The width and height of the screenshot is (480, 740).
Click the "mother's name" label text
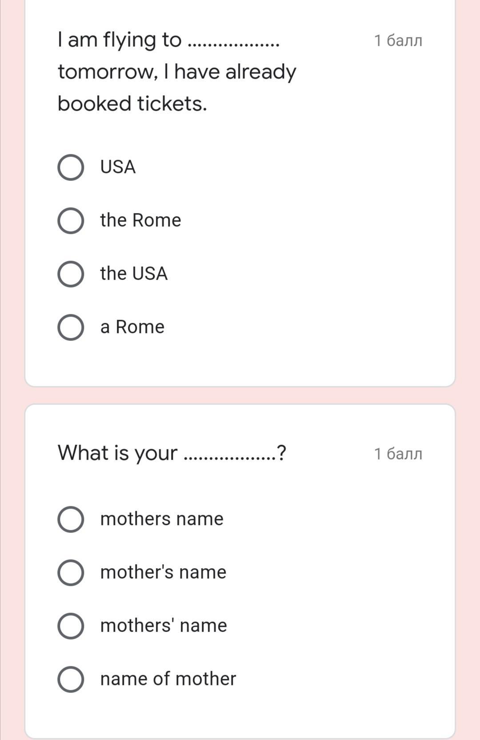tap(163, 572)
